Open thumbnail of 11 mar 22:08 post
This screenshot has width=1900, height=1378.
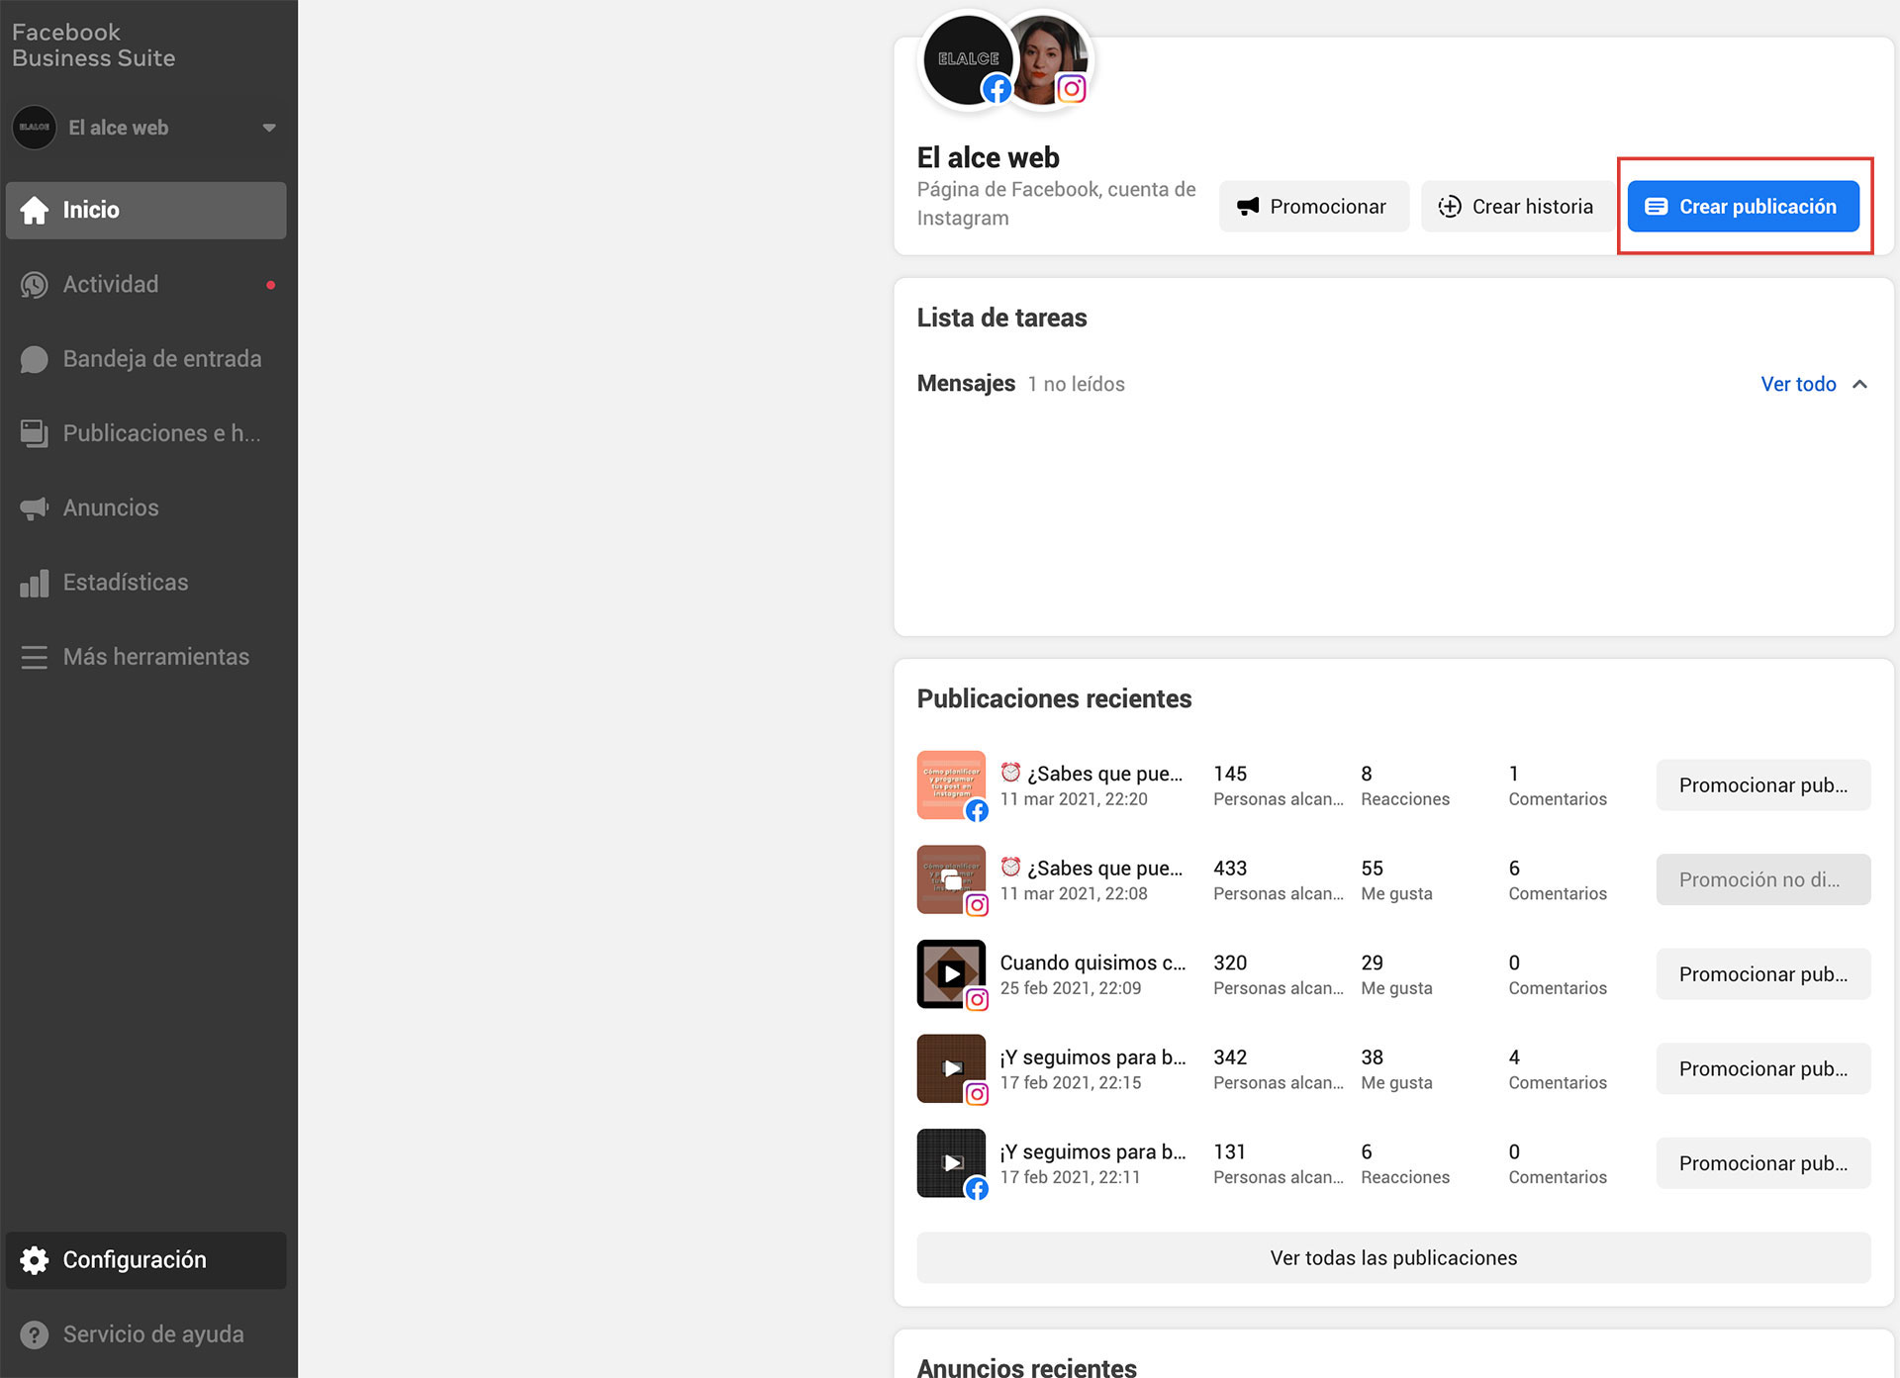[951, 879]
